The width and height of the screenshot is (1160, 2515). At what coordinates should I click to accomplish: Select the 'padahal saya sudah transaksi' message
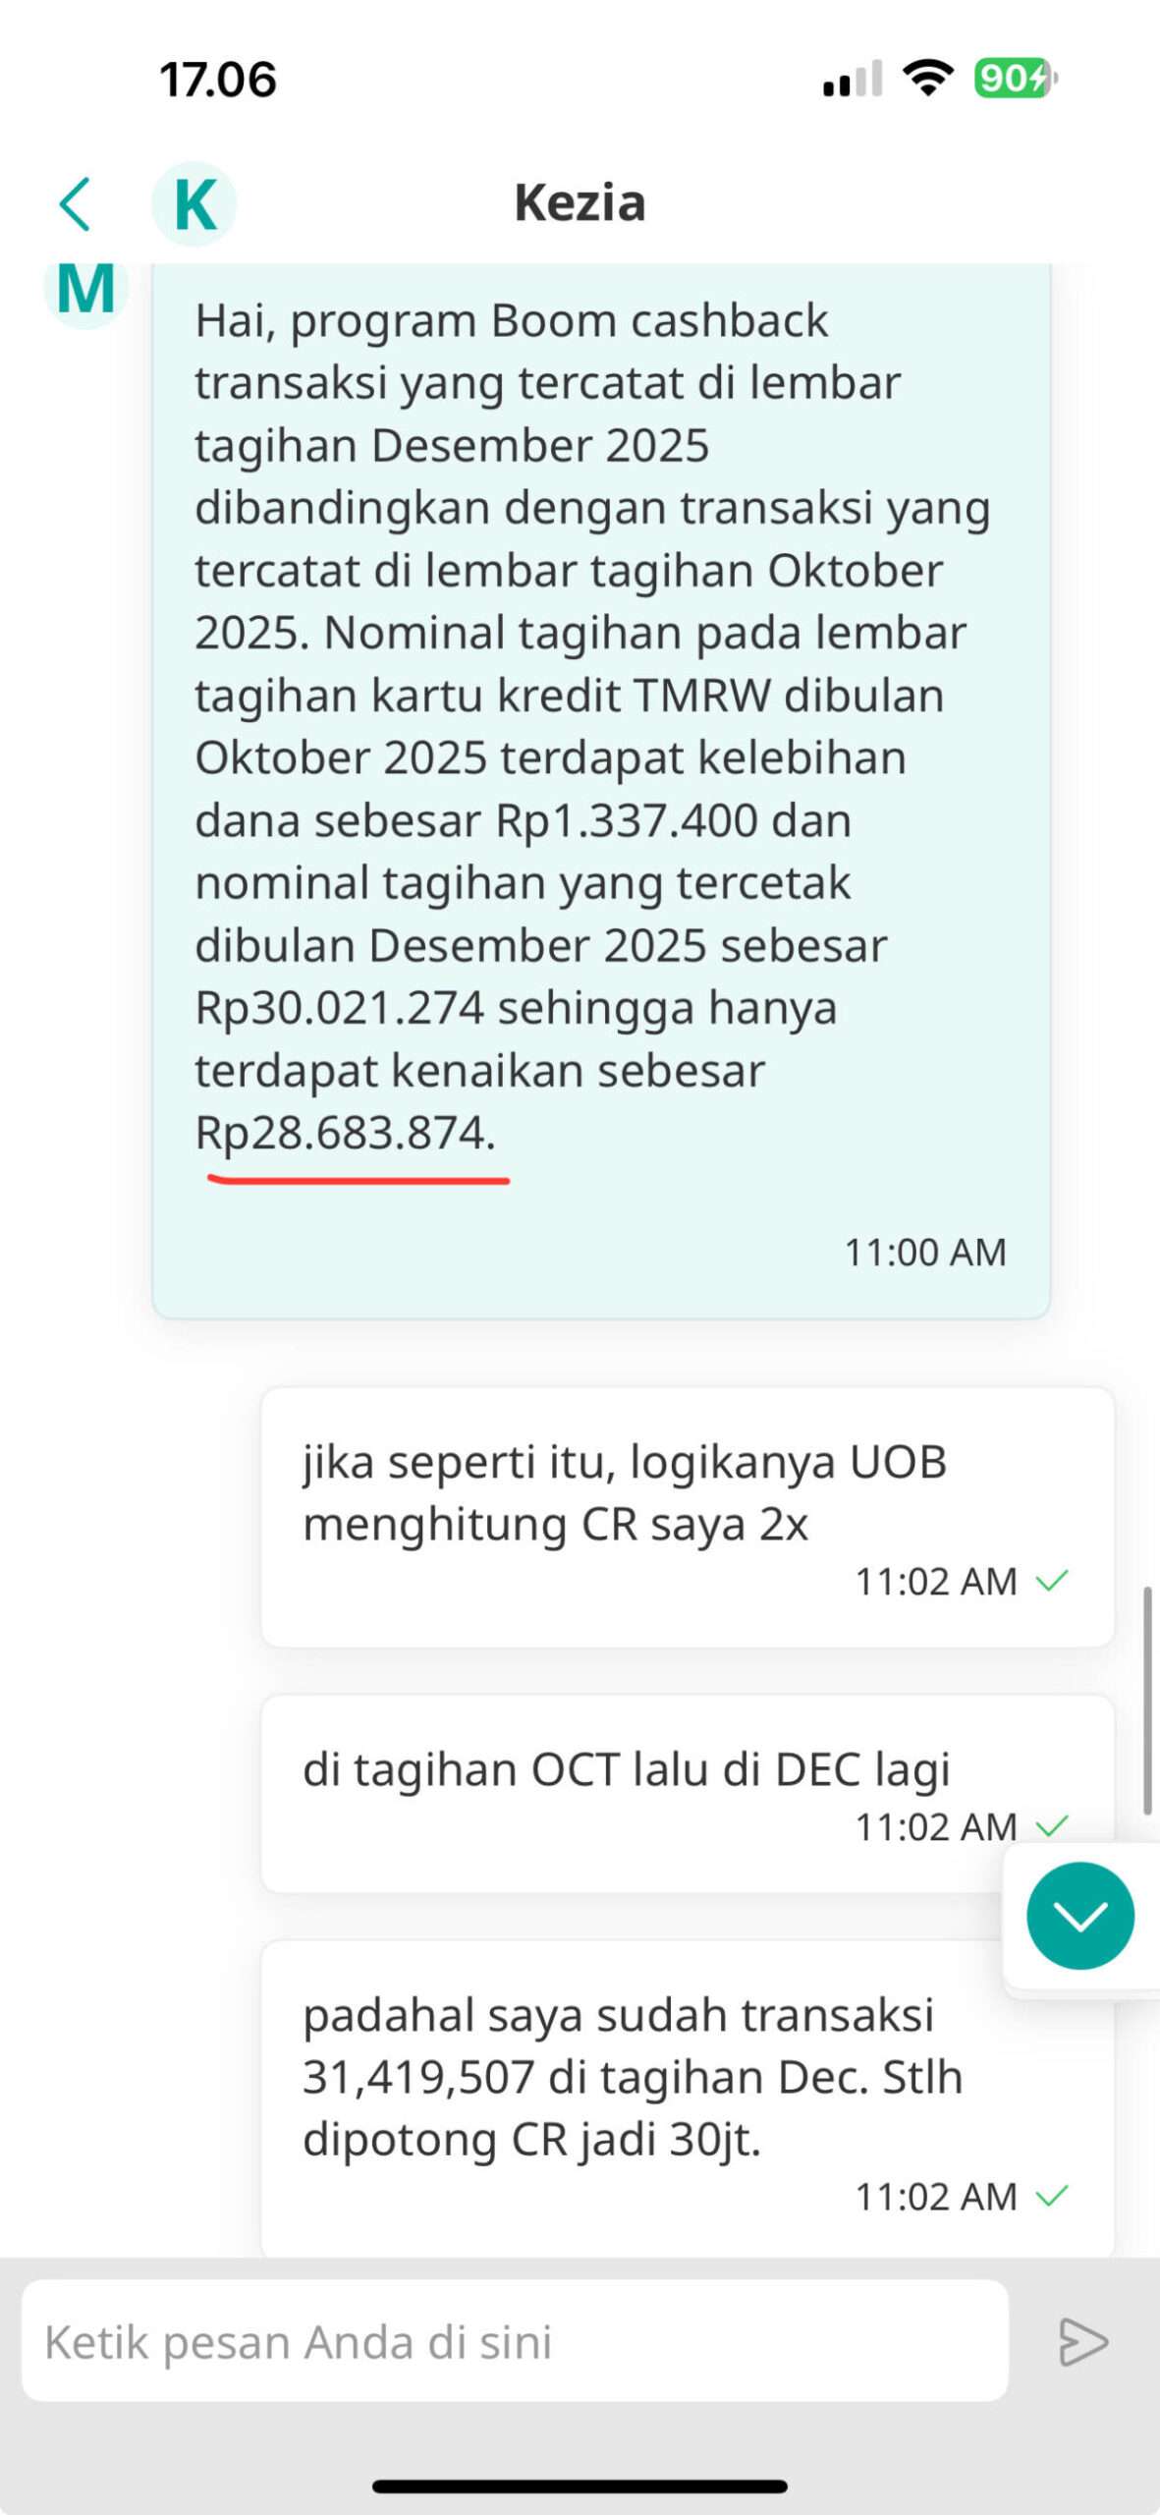[x=688, y=2098]
